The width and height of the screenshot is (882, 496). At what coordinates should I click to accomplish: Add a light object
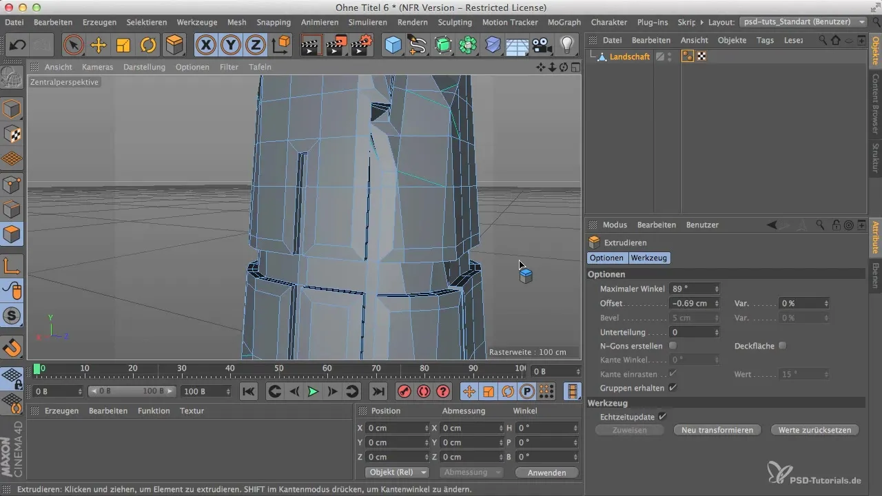click(x=567, y=45)
